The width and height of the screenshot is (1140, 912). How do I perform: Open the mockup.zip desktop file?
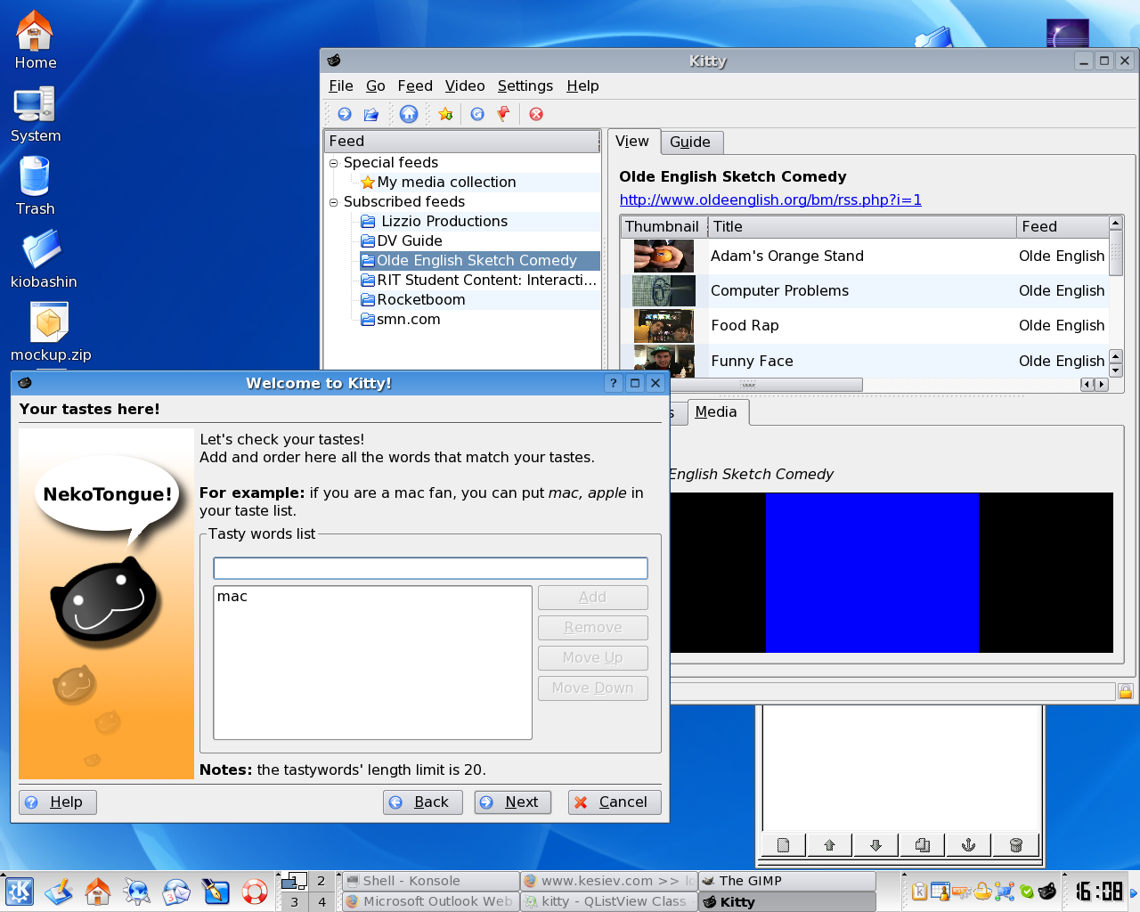click(50, 332)
